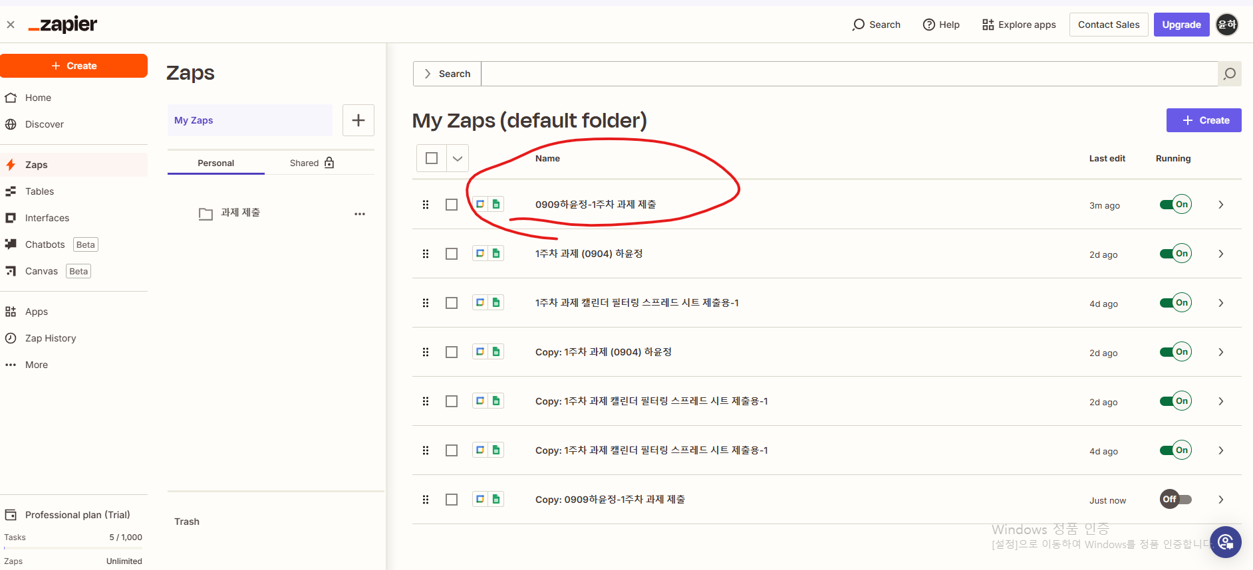This screenshot has height=570, width=1253.
Task: Click app icons of 1주차 과제 캘린더 필터링 스프레드 시트 제출용-1
Action: tap(488, 302)
